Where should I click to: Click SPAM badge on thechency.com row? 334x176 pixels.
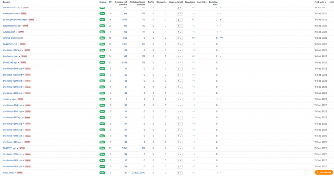(24, 56)
